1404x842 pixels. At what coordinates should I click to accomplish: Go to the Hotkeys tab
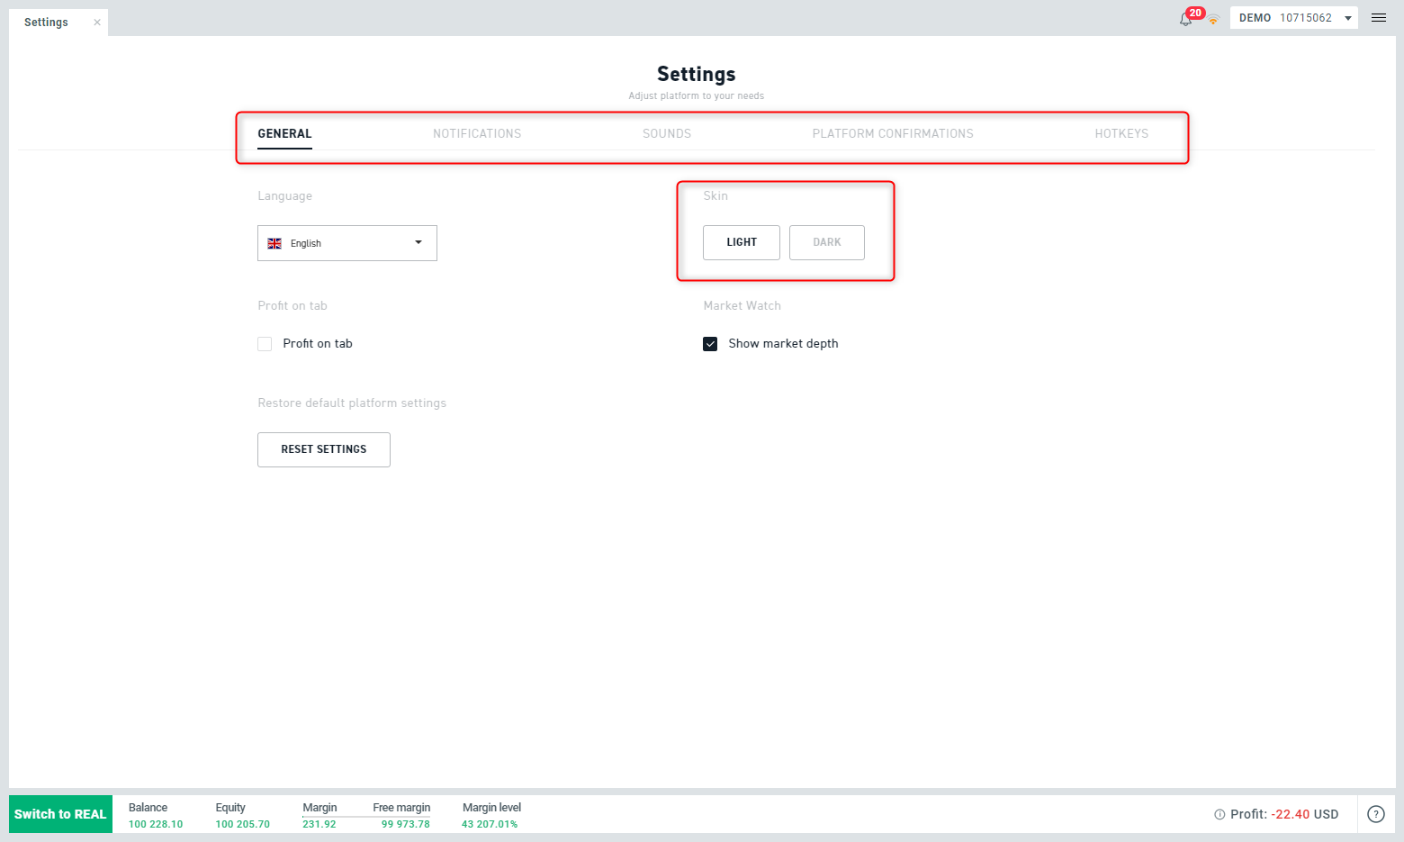1121,133
